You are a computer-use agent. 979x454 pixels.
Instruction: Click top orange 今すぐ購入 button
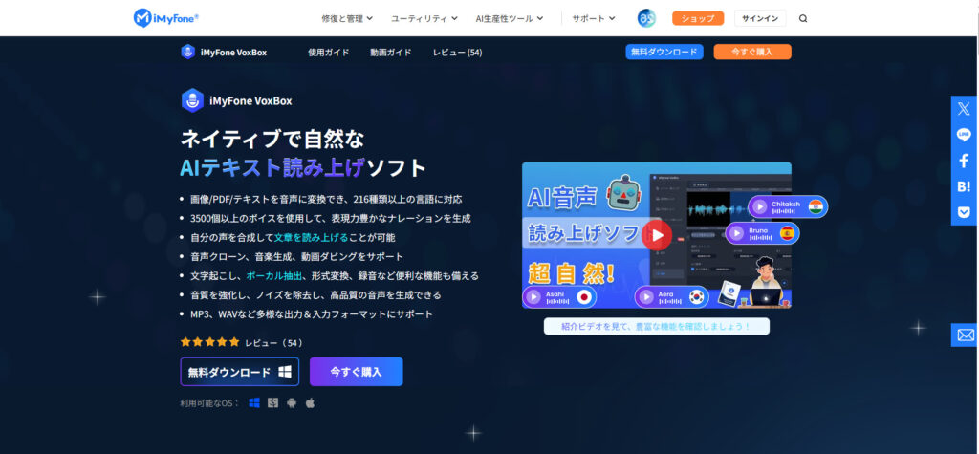pos(752,52)
